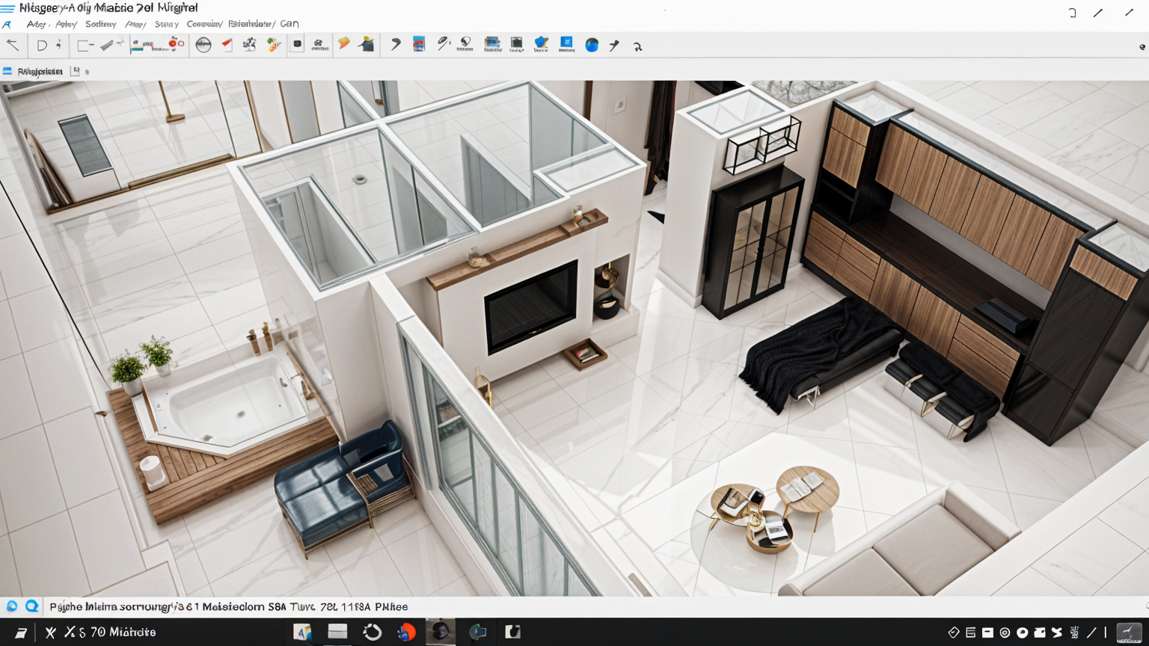Click the orange tag icon in toolbar

point(343,44)
